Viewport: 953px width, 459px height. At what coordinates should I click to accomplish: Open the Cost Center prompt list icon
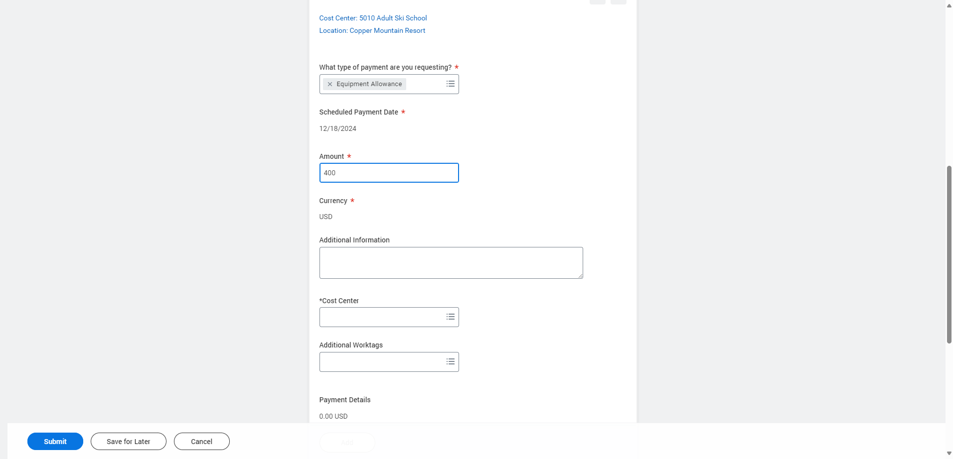coord(450,317)
